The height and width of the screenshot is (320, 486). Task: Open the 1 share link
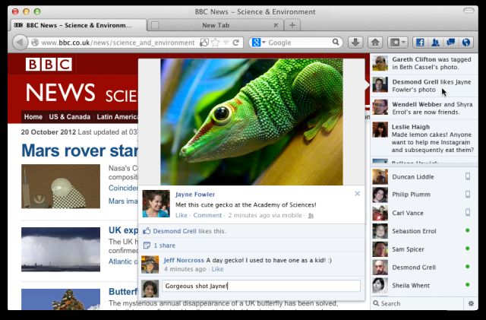point(164,246)
